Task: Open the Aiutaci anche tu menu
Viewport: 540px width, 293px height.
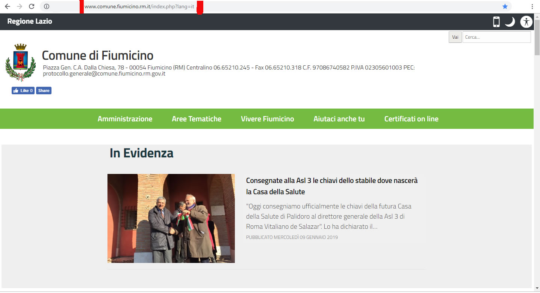Action: coord(339,119)
